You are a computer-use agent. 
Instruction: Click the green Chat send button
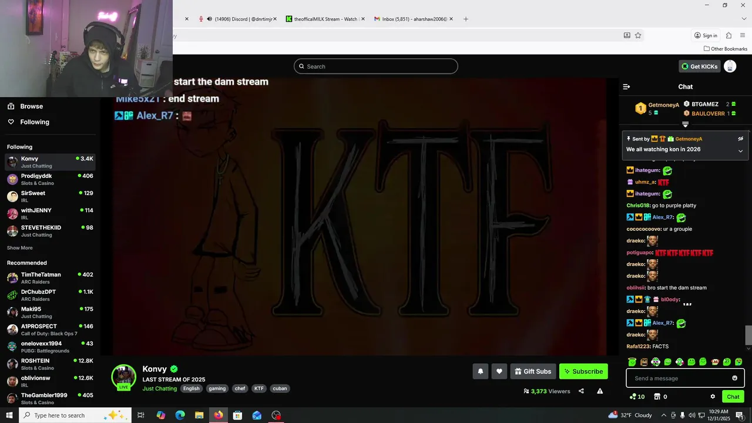point(733,397)
